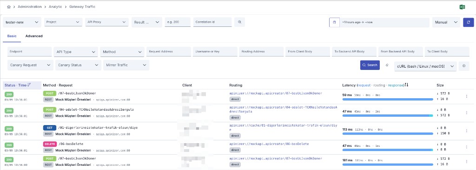Go to Administration breadcrumb
Image resolution: width=476 pixels, height=170 pixels.
30,6
